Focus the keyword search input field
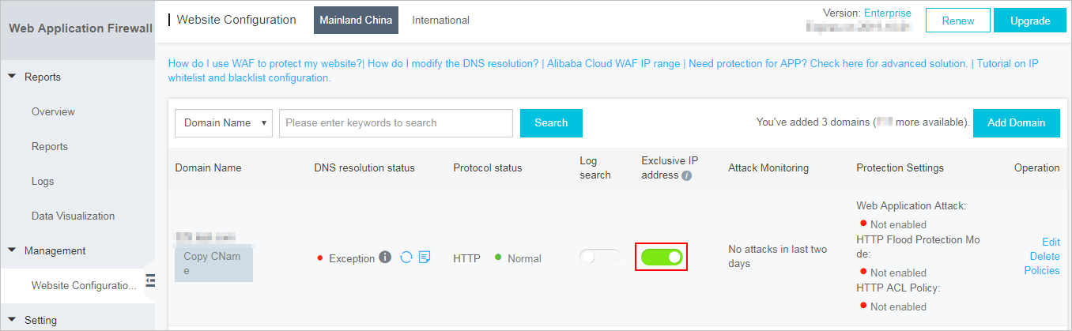Viewport: 1072px width, 331px height. [x=396, y=123]
